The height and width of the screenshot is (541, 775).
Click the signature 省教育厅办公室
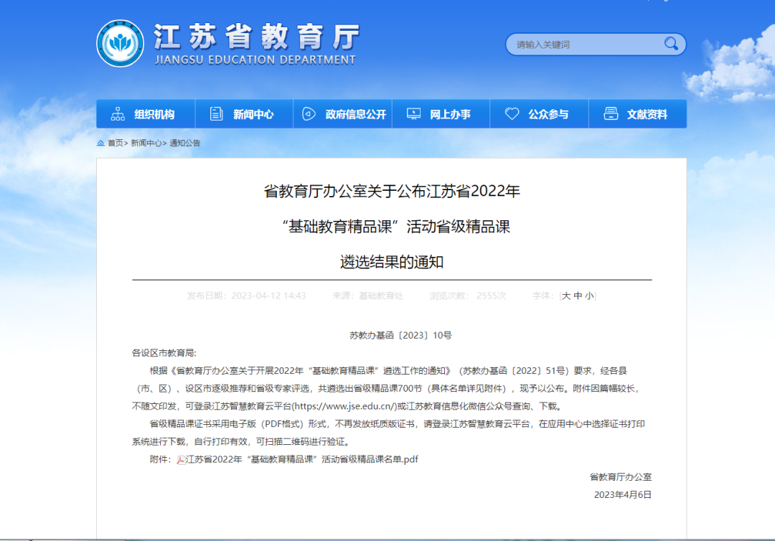tap(620, 476)
